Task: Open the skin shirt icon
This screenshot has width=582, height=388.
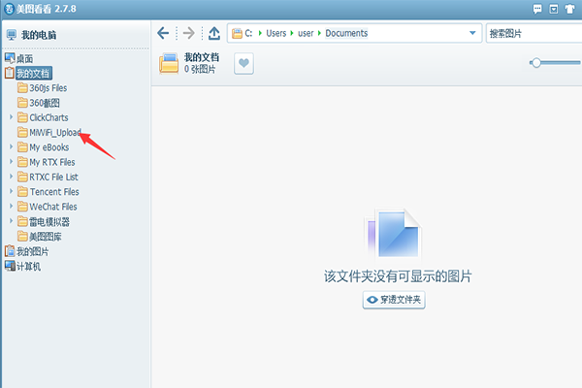Action: (x=569, y=9)
